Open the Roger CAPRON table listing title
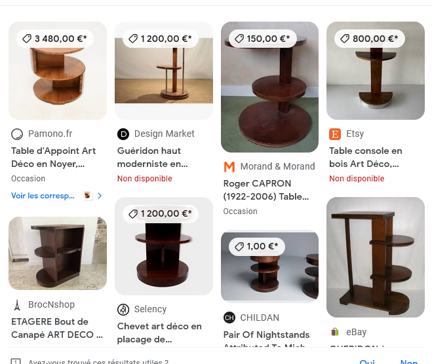Image resolution: width=432 pixels, height=364 pixels. click(x=265, y=190)
